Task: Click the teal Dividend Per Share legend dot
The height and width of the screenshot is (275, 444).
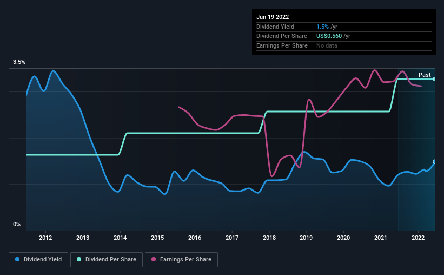Action: (x=79, y=259)
